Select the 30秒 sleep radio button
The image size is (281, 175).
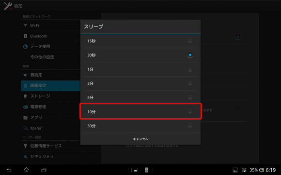point(190,55)
